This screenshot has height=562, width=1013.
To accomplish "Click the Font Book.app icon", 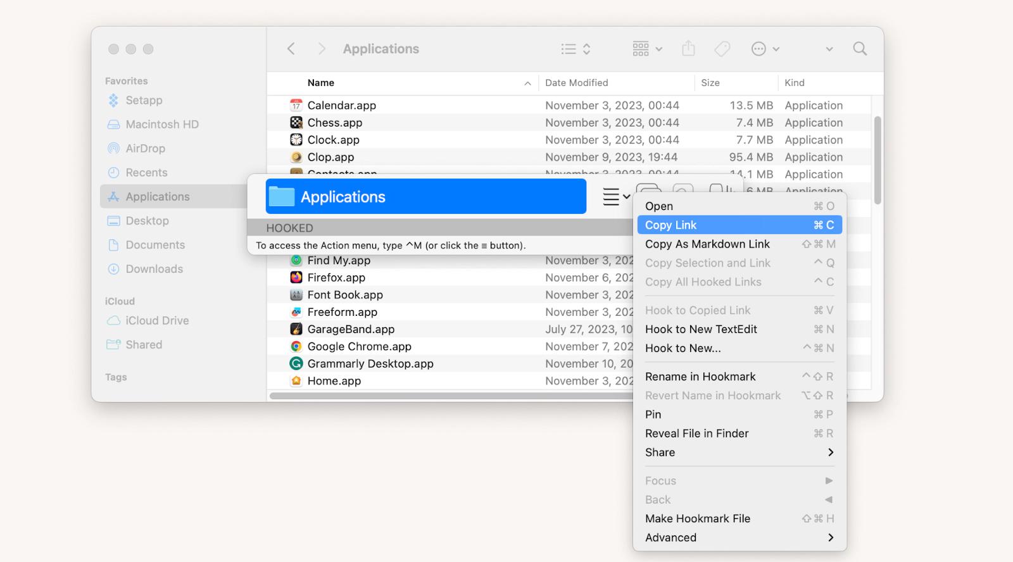I will tap(296, 295).
